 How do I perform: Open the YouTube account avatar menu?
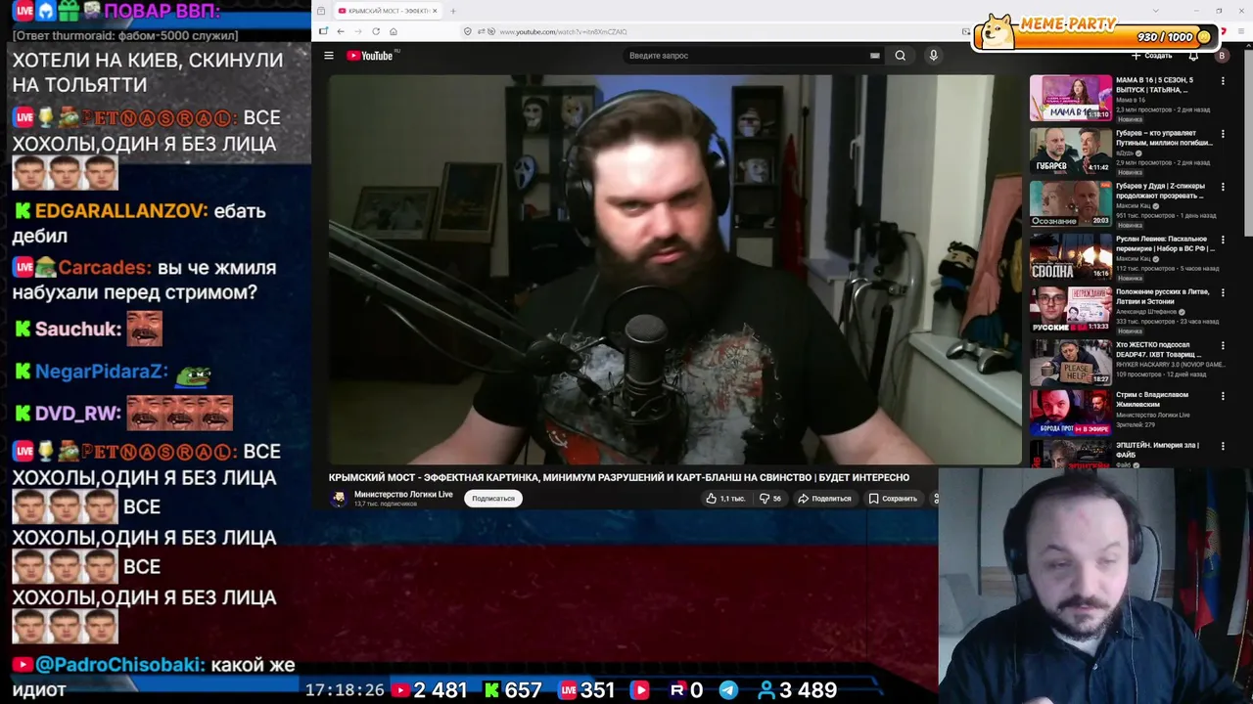coord(1221,56)
